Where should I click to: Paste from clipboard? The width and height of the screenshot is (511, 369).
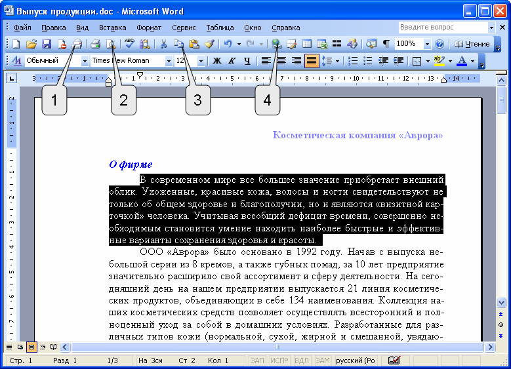tap(194, 44)
